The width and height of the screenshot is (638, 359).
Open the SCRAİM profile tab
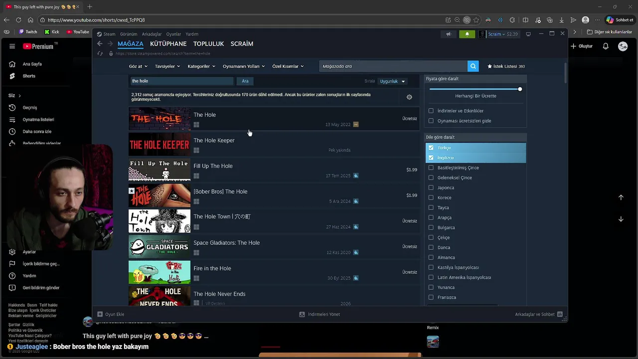click(242, 44)
